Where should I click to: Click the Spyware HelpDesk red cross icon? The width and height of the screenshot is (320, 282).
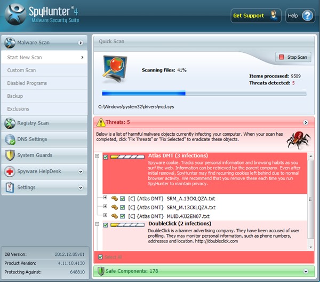(x=10, y=171)
